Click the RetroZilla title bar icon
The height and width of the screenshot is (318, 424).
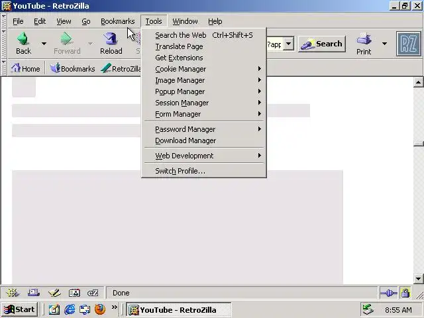6,6
